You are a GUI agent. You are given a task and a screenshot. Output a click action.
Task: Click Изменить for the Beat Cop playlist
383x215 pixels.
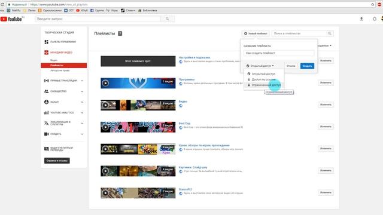point(326,127)
